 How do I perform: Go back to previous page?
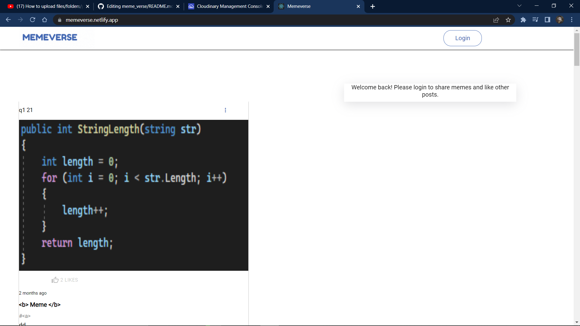(x=8, y=20)
